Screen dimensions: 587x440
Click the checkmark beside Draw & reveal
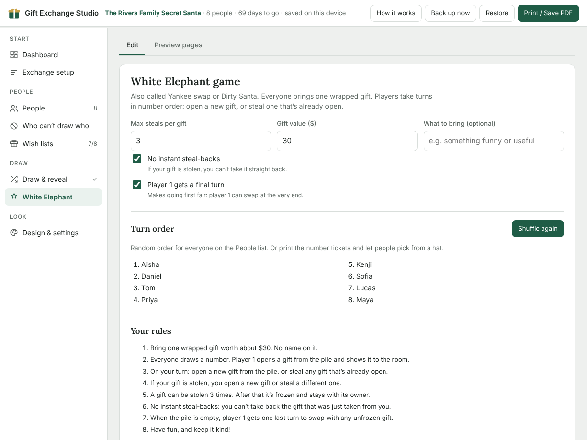pyautogui.click(x=95, y=179)
